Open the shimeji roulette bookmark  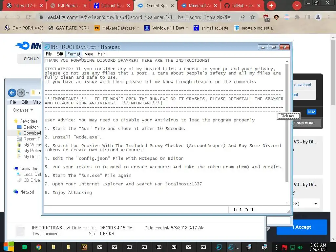[211, 28]
